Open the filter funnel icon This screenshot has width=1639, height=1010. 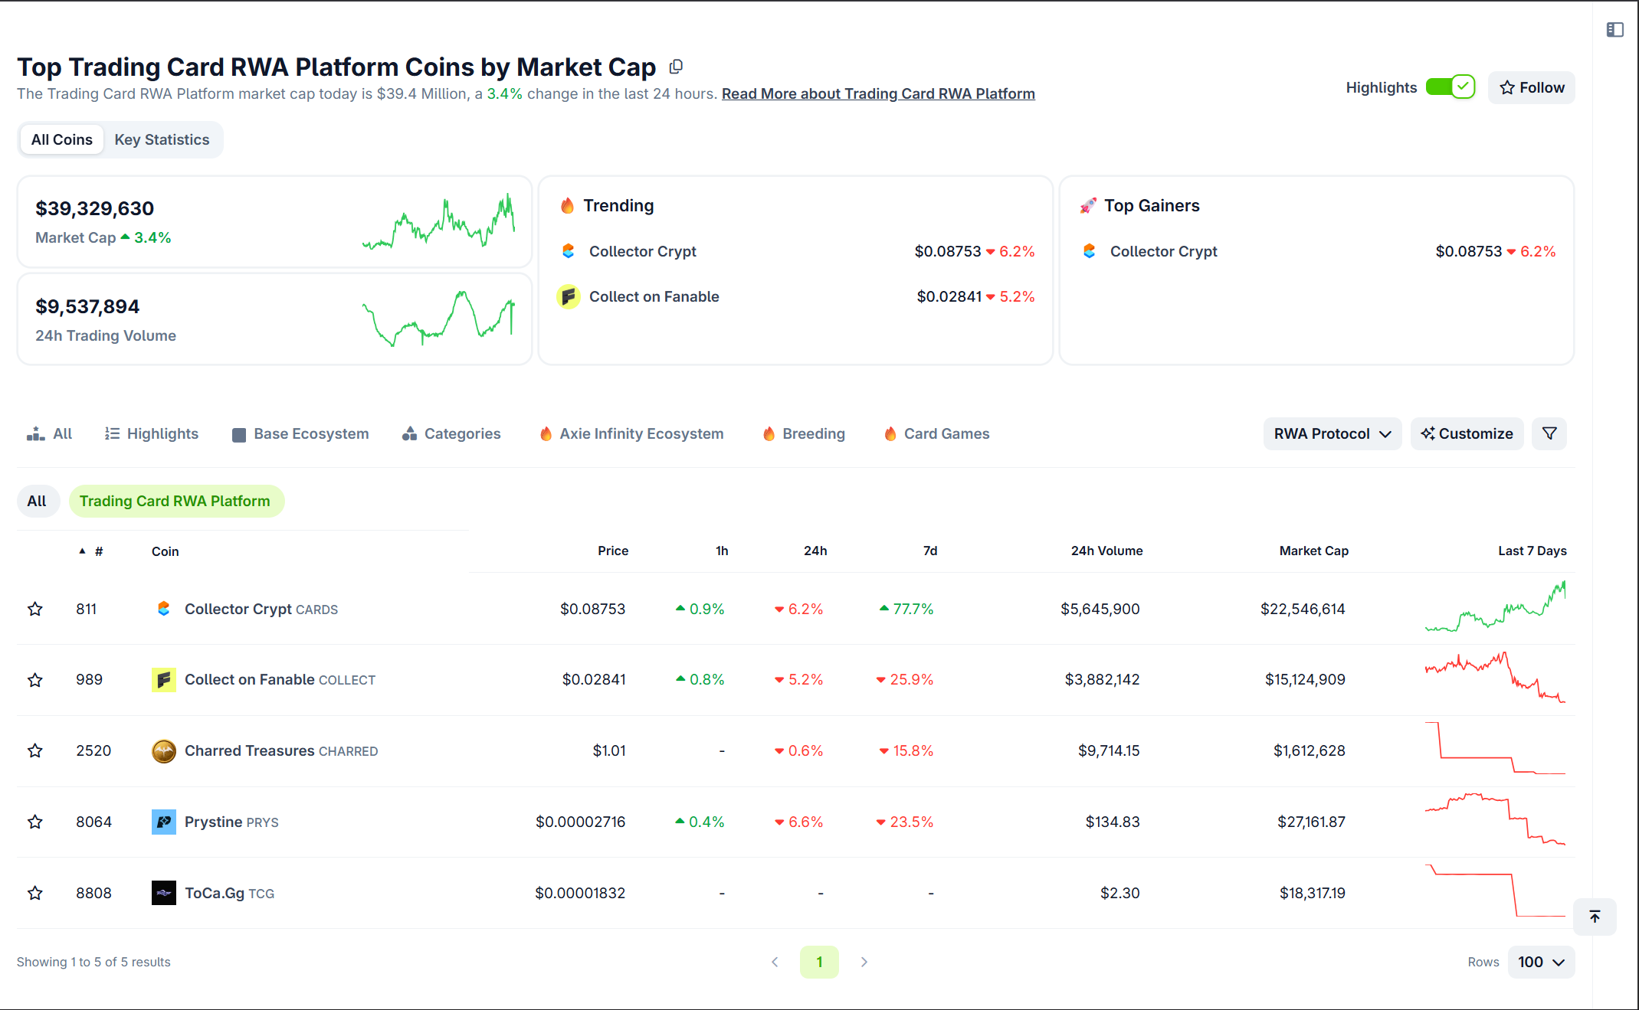click(x=1549, y=433)
